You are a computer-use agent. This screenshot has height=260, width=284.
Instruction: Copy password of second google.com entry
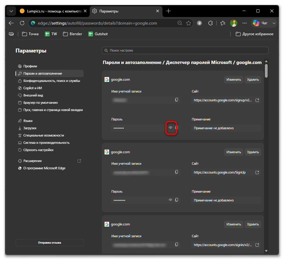point(177,200)
